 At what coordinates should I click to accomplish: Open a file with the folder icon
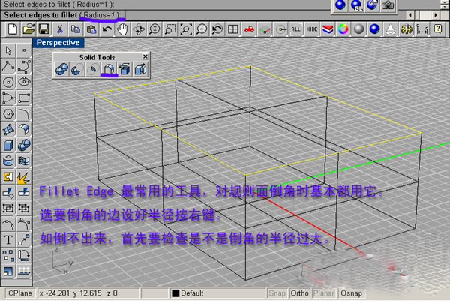click(28, 29)
